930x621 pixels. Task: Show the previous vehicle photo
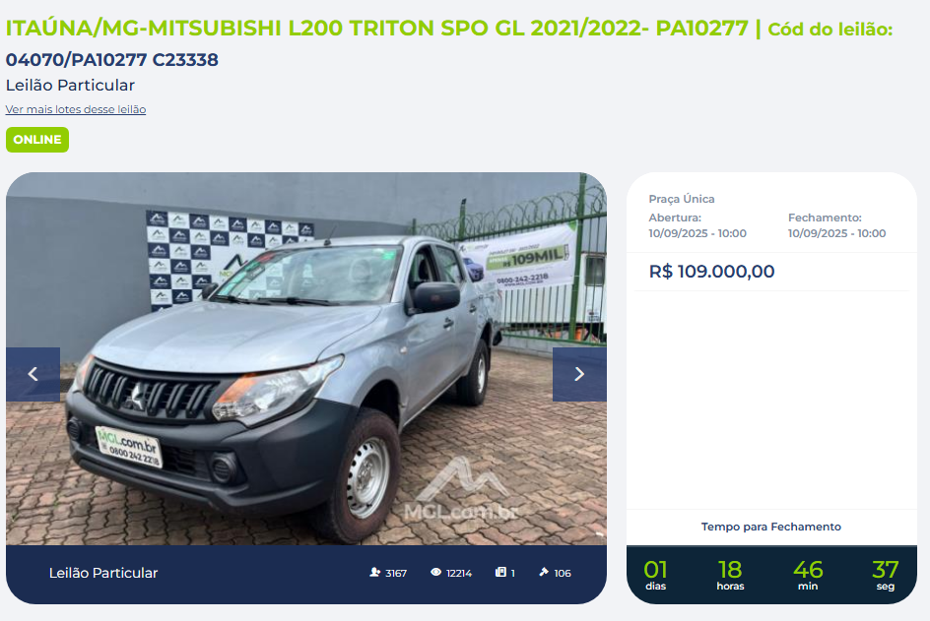click(x=33, y=374)
